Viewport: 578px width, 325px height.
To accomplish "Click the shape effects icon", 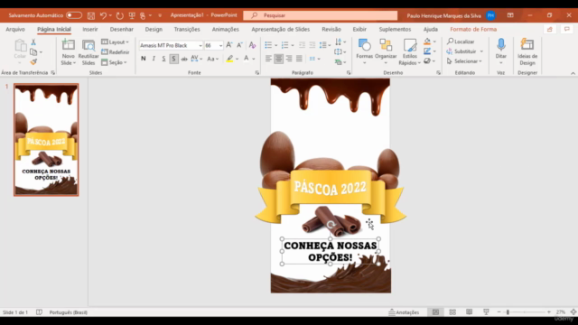I will coord(427,61).
